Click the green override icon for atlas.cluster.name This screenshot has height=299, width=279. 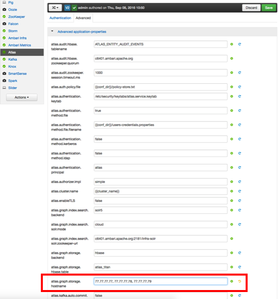point(232,191)
